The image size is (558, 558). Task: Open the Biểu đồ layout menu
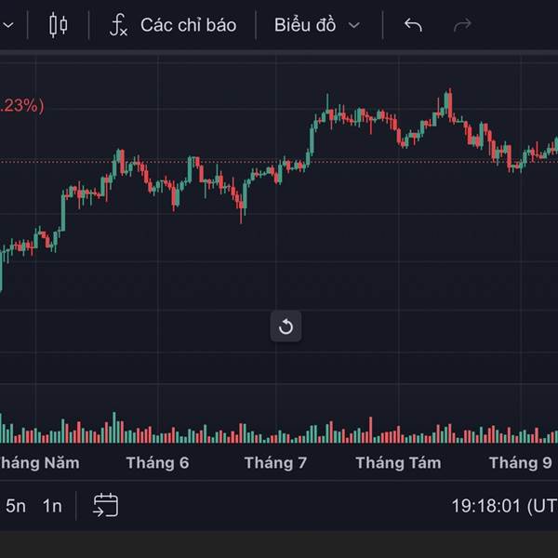coord(305,25)
